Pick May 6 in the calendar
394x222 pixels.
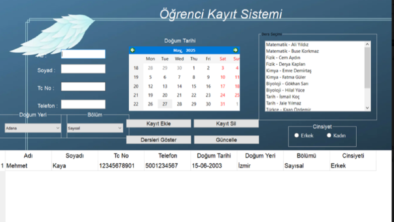(x=165, y=77)
